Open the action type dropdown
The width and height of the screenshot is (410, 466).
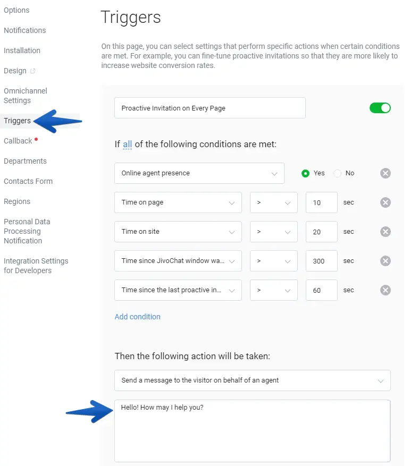(253, 380)
